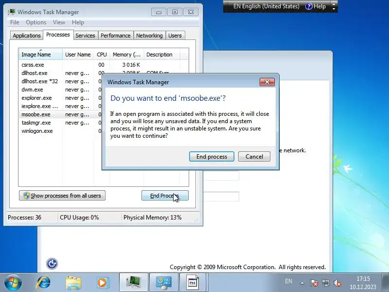
Task: Switch to the Performance tab
Action: [115, 36]
